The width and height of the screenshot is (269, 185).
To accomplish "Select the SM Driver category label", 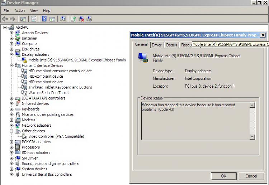I will click(x=30, y=158).
